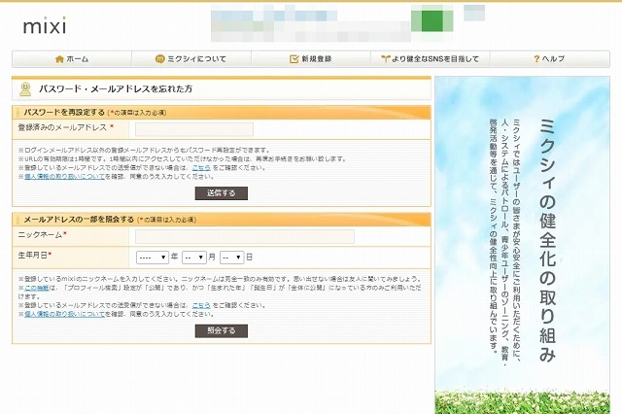This screenshot has width=622, height=414.
Task: Click the パスワード・メールアドレスを忘れた方 heading
Action: tap(116, 89)
